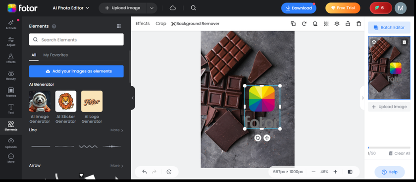The height and width of the screenshot is (182, 416).
Task: Click the Elements help question icon
Action: click(x=54, y=26)
